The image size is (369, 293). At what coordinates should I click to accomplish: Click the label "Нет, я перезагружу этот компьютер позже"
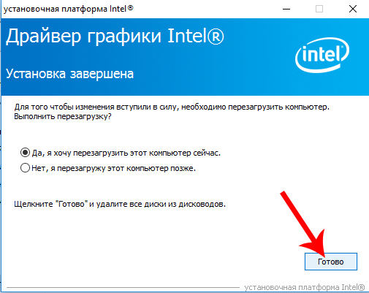coord(114,168)
